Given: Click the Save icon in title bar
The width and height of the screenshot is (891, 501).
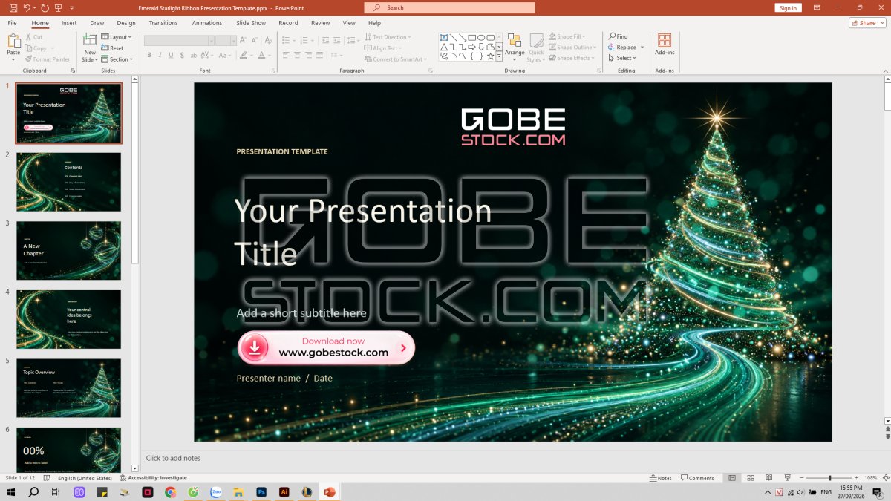Looking at the screenshot, I should coord(13,7).
